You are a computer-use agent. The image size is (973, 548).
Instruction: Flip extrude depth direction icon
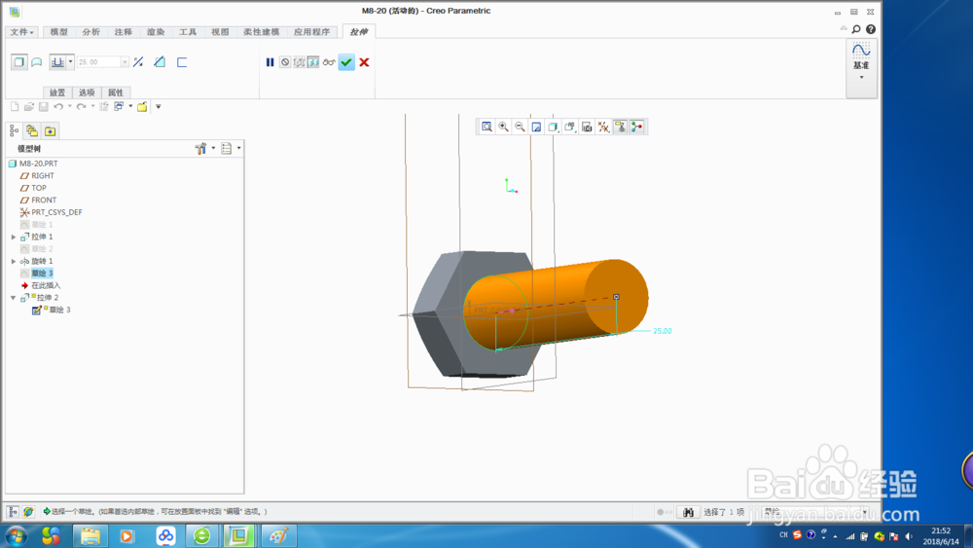(x=138, y=62)
